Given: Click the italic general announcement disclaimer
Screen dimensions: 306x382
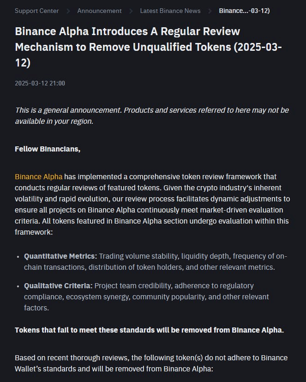Looking at the screenshot, I should (151, 115).
